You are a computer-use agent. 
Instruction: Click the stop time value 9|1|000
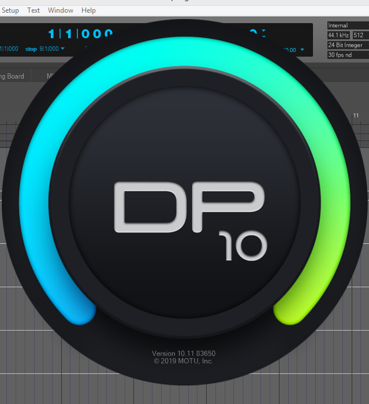[49, 49]
